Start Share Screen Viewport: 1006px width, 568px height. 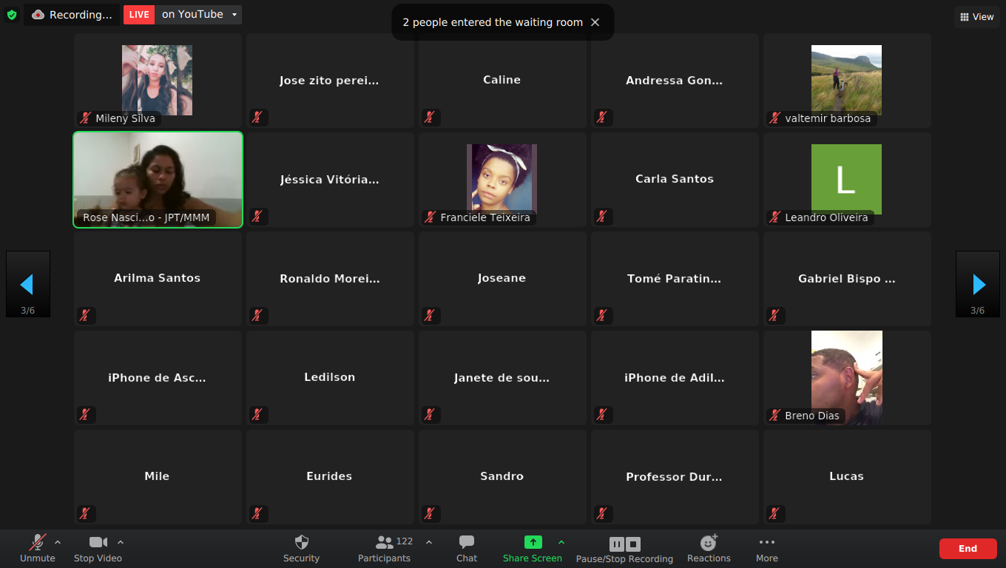(533, 549)
